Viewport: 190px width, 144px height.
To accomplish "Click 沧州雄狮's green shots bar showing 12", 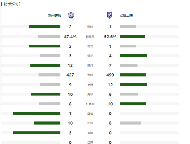I will click(x=45, y=65).
